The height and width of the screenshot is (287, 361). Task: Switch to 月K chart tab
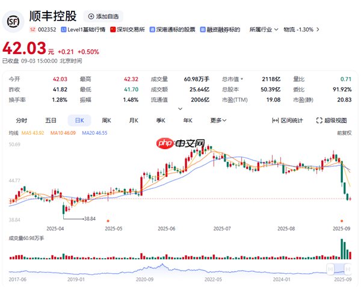point(134,120)
